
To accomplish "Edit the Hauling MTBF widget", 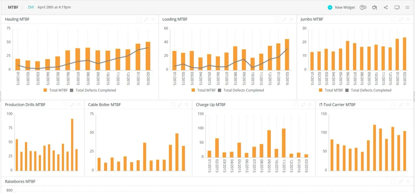I will coord(146,19).
